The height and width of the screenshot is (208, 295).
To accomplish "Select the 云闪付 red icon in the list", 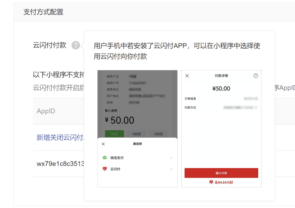I will click(105, 169).
